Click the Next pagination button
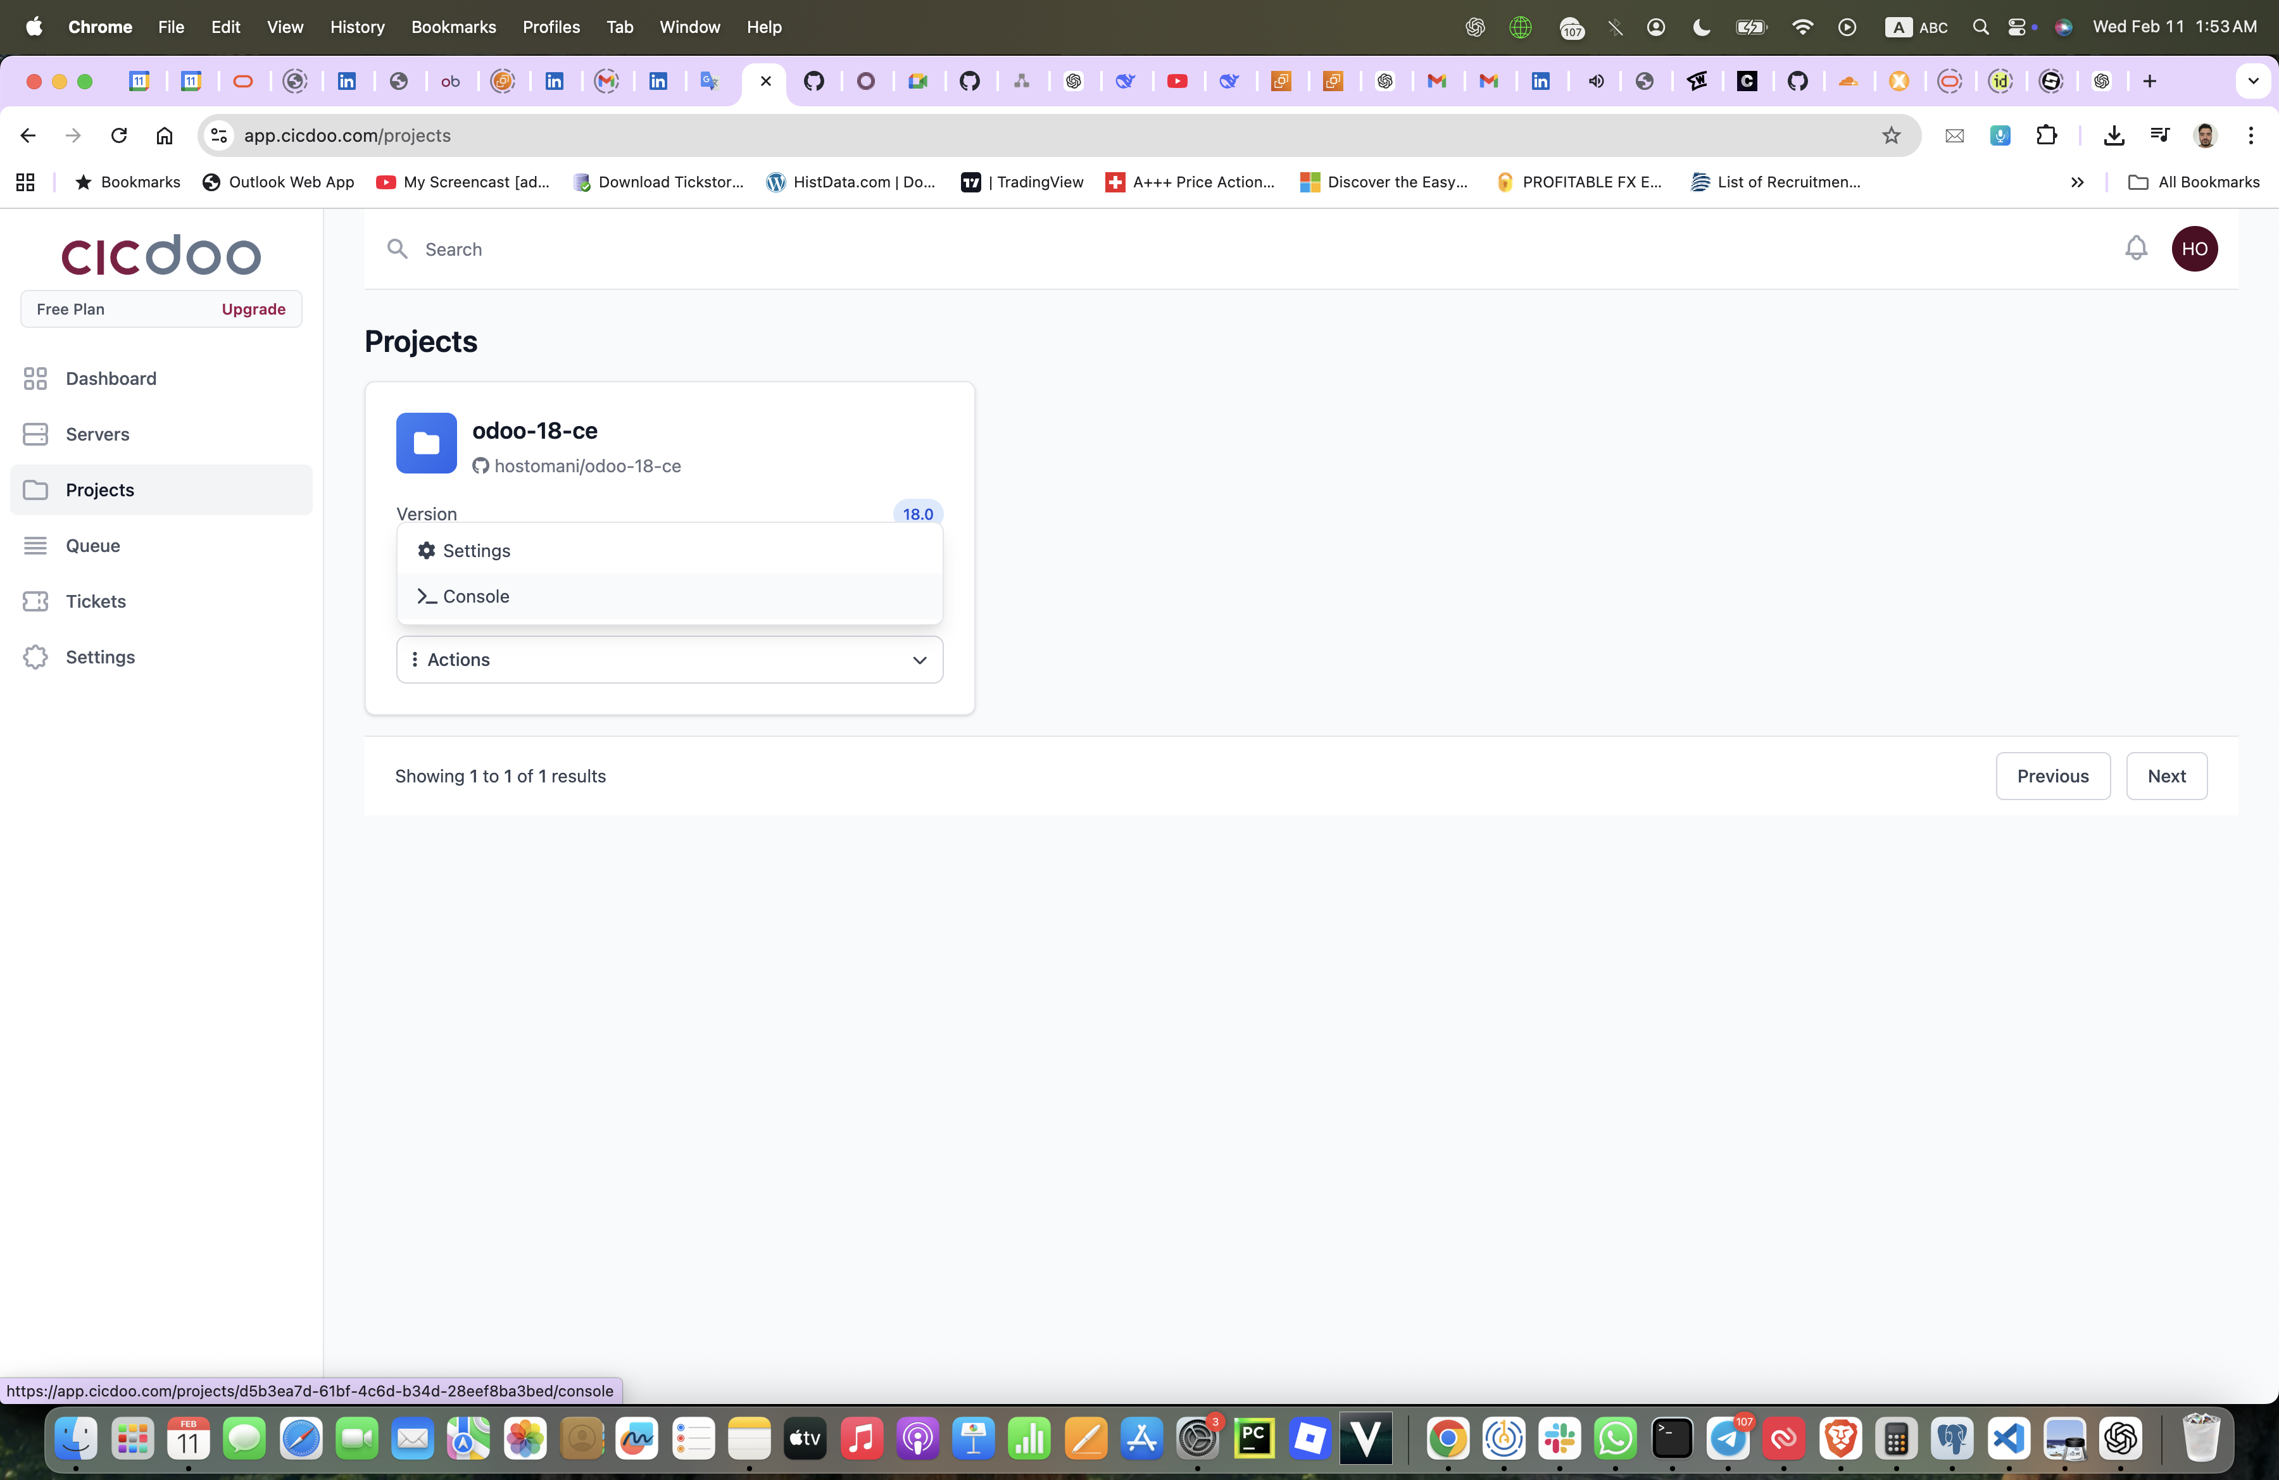Screen dimensions: 2279x1480 click(x=2165, y=776)
